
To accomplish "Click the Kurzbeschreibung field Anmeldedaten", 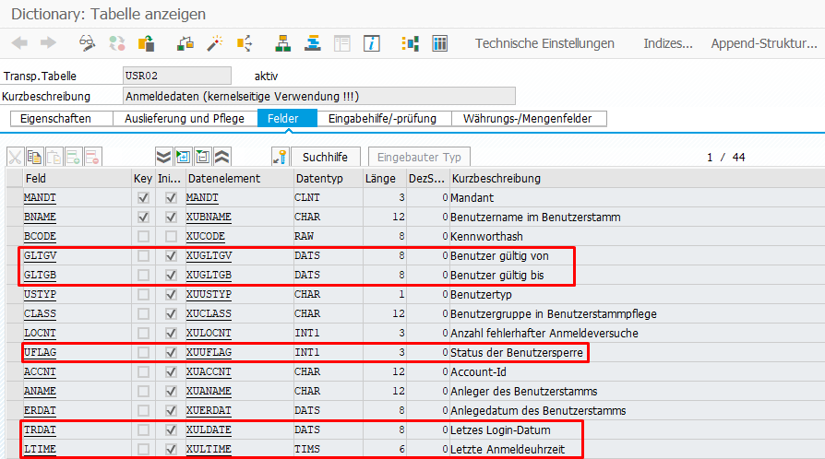I will (319, 96).
